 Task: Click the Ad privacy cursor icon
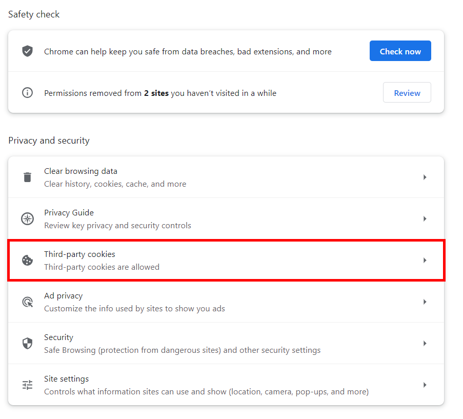point(27,302)
